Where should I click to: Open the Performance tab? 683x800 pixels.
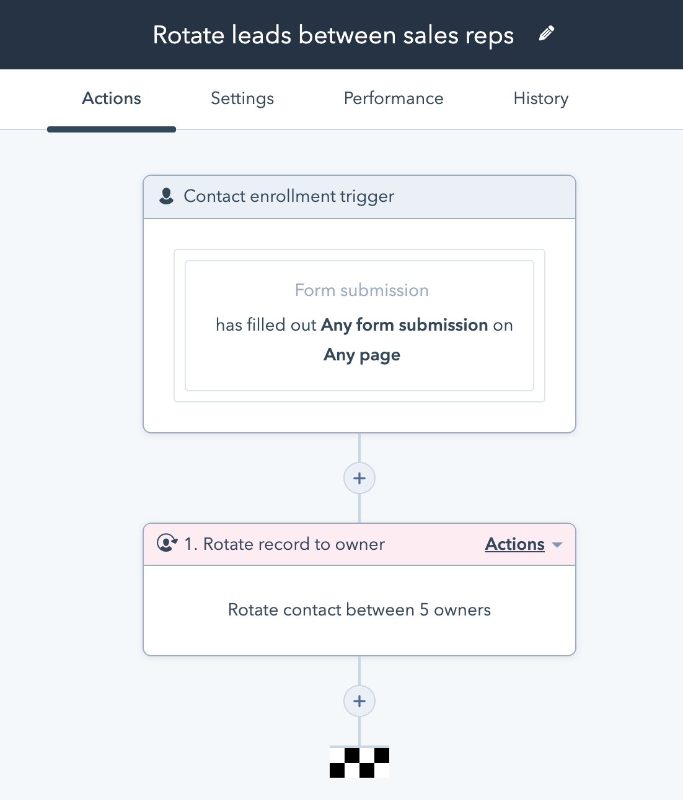(394, 98)
